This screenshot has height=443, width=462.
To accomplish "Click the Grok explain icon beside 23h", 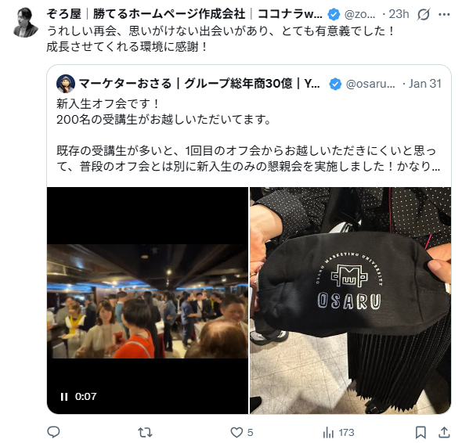I will 423,14.
